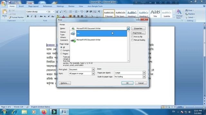This screenshot has width=206, height=115.
Task: Open the Scale to paper size dropdown
Action: pos(144,77)
